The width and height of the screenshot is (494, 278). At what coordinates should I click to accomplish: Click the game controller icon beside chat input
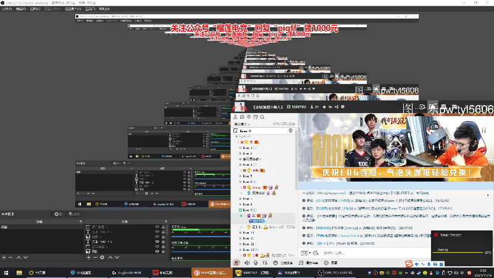pyautogui.click(x=304, y=253)
